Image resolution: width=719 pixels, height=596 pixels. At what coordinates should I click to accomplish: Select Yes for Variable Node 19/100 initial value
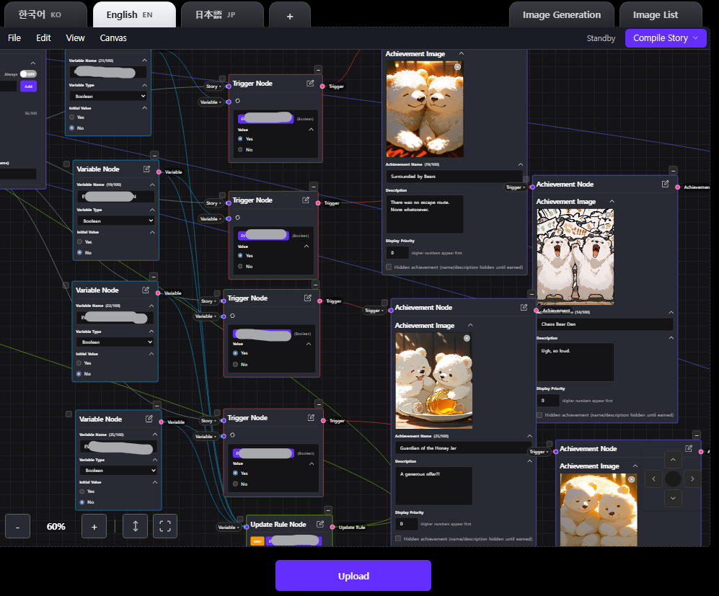(x=80, y=242)
